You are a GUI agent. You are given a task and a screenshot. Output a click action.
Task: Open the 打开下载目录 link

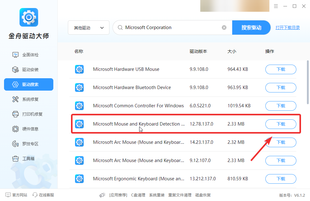288,28
